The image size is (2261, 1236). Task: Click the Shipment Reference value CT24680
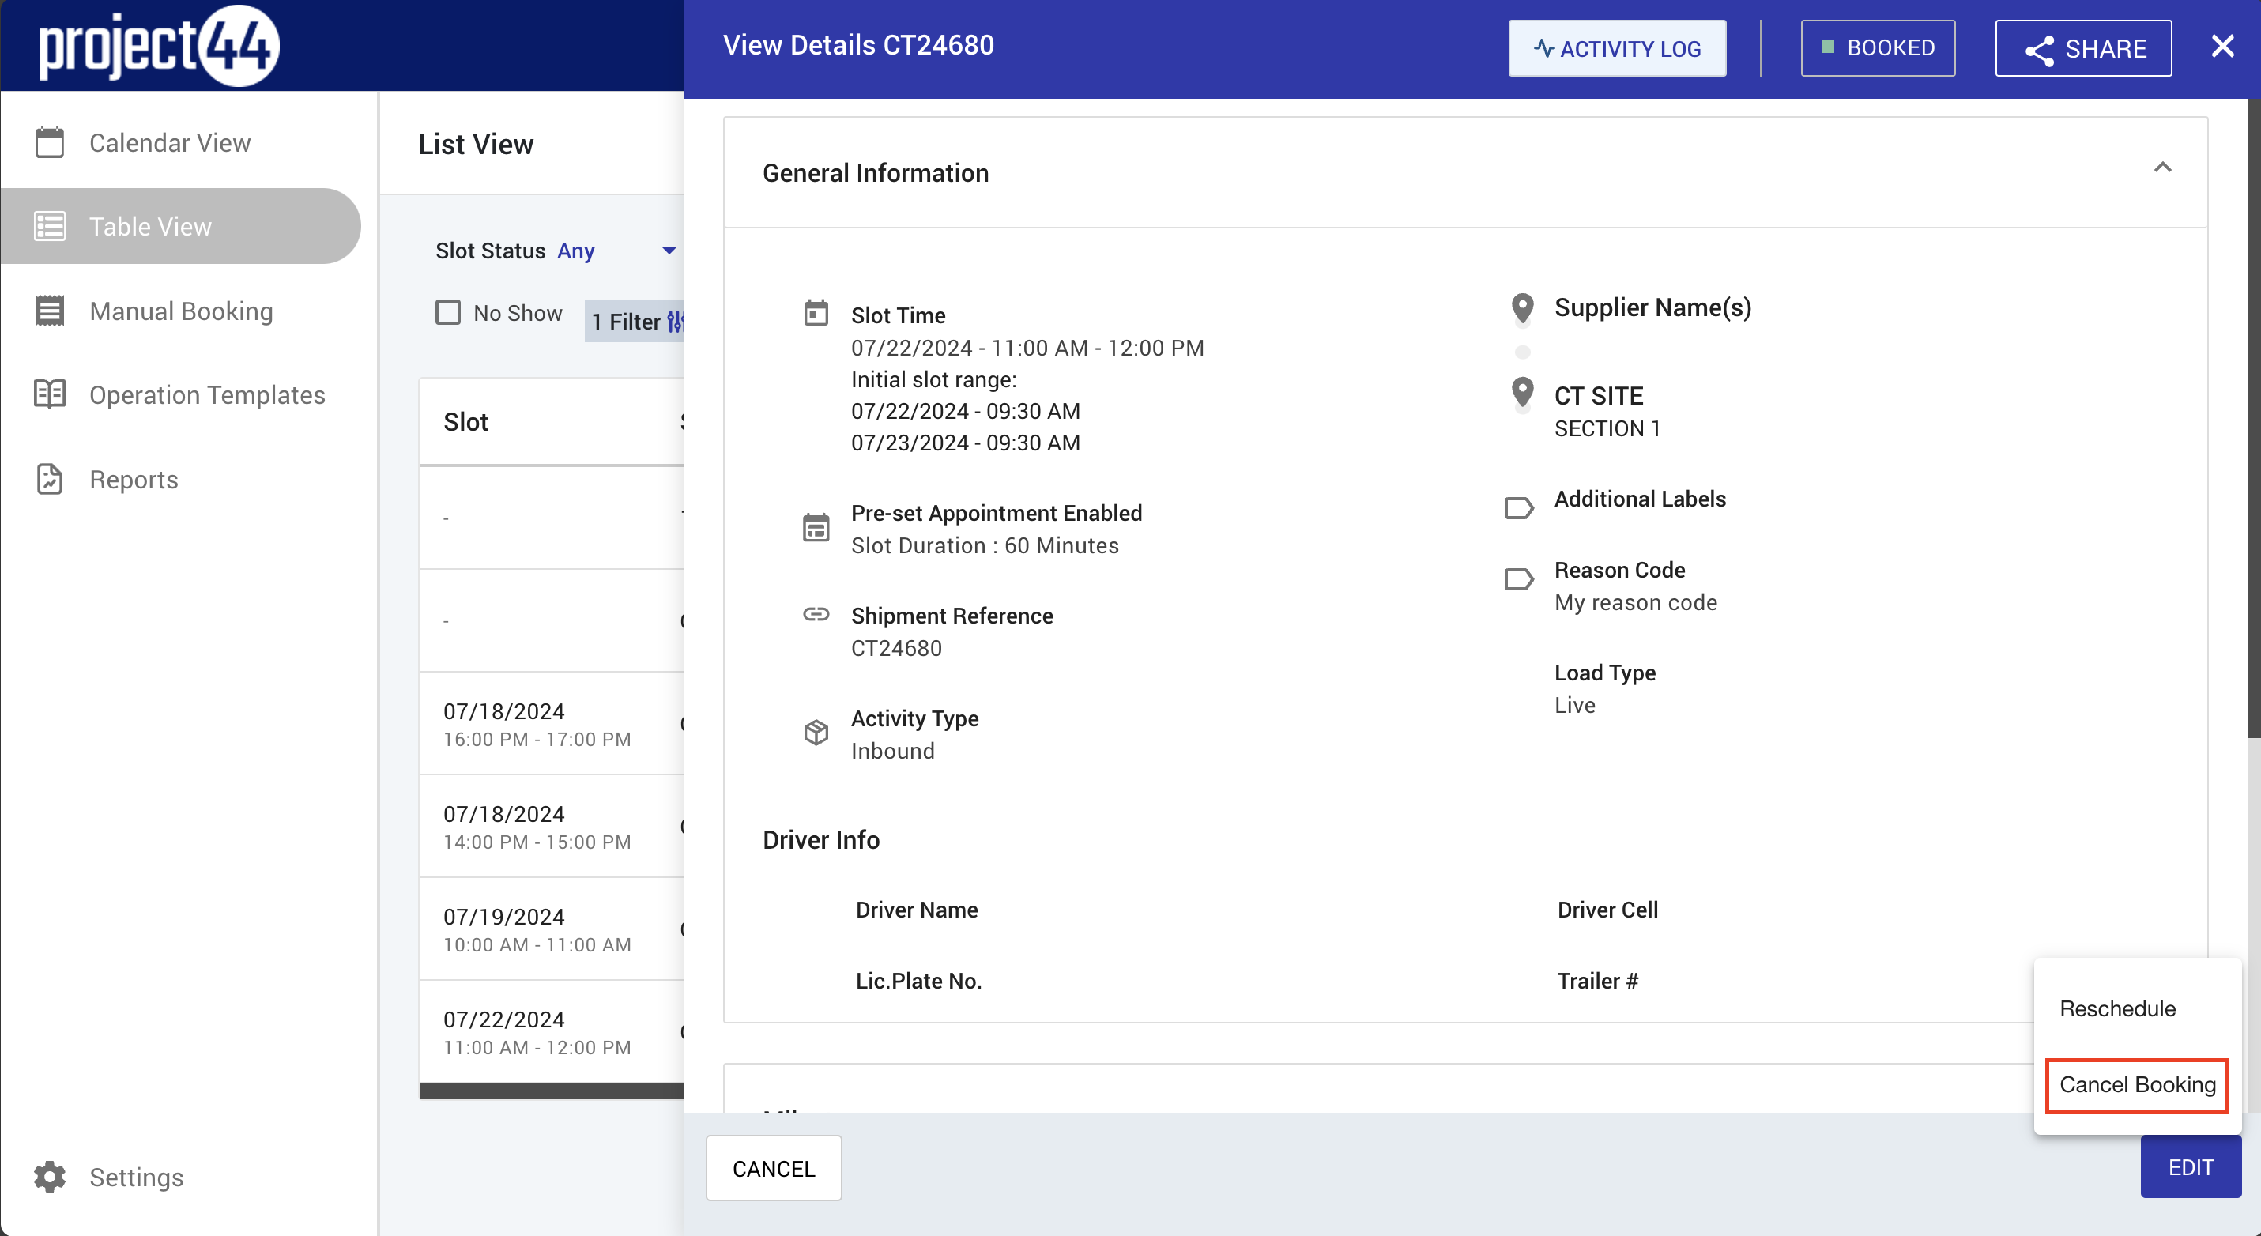[x=896, y=649]
